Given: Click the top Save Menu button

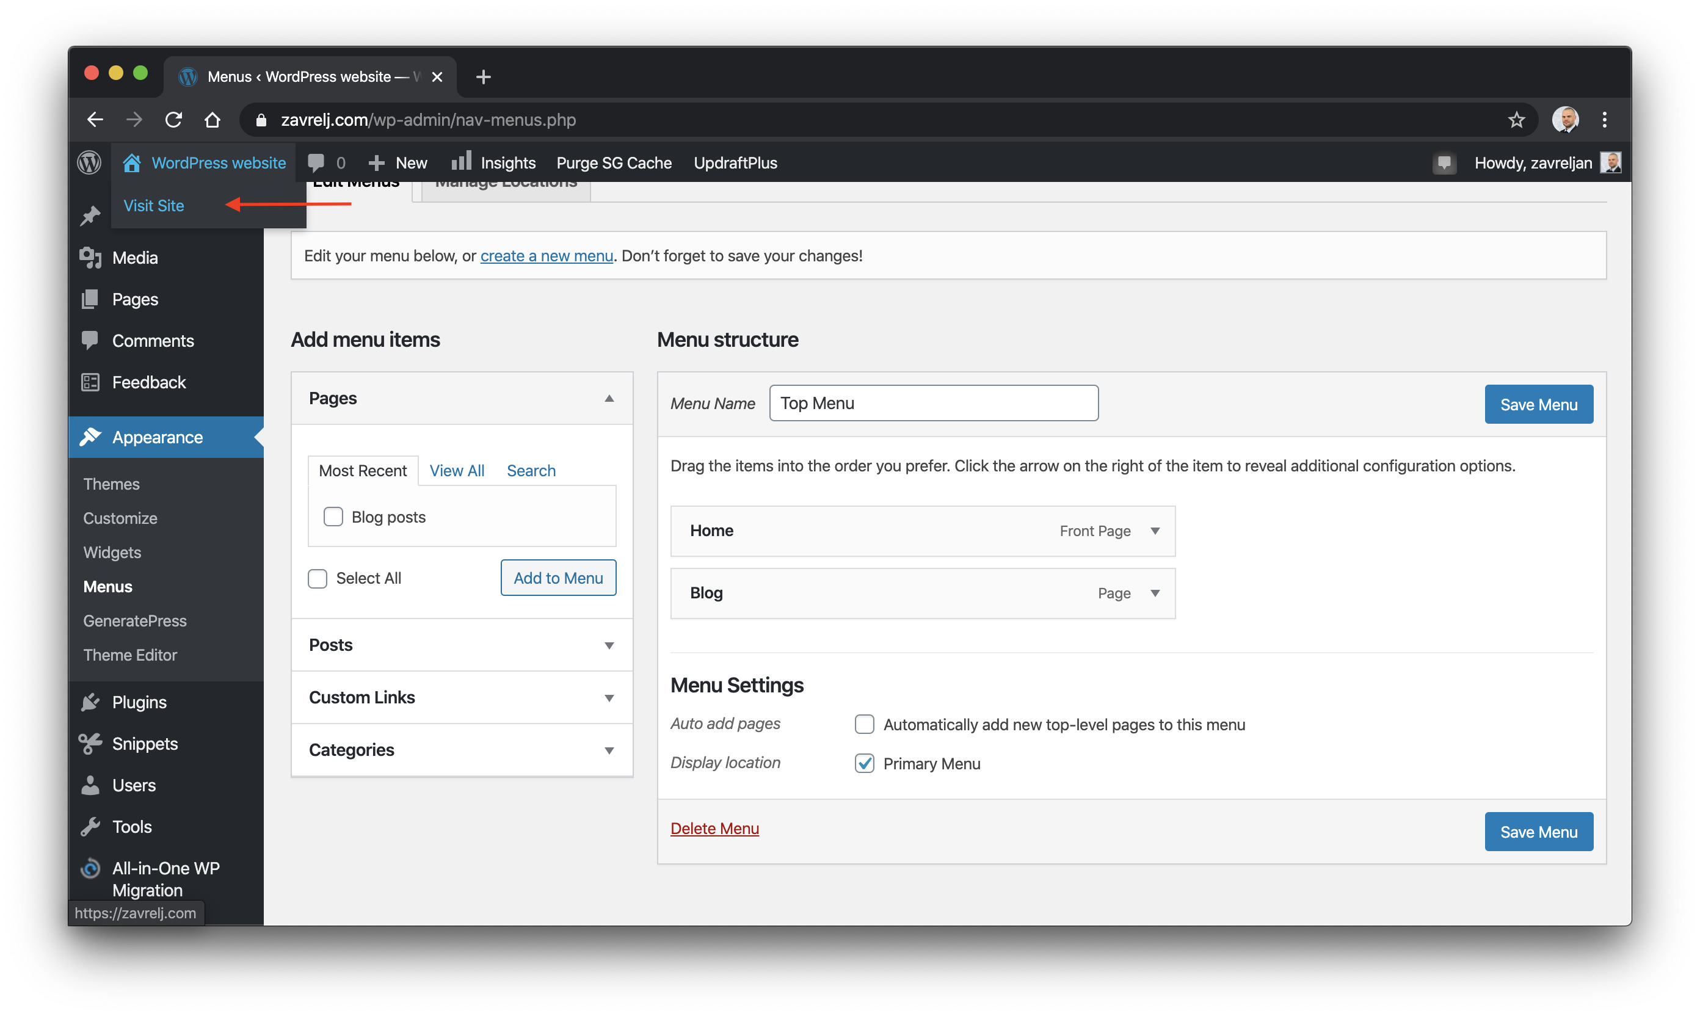Looking at the screenshot, I should point(1538,404).
